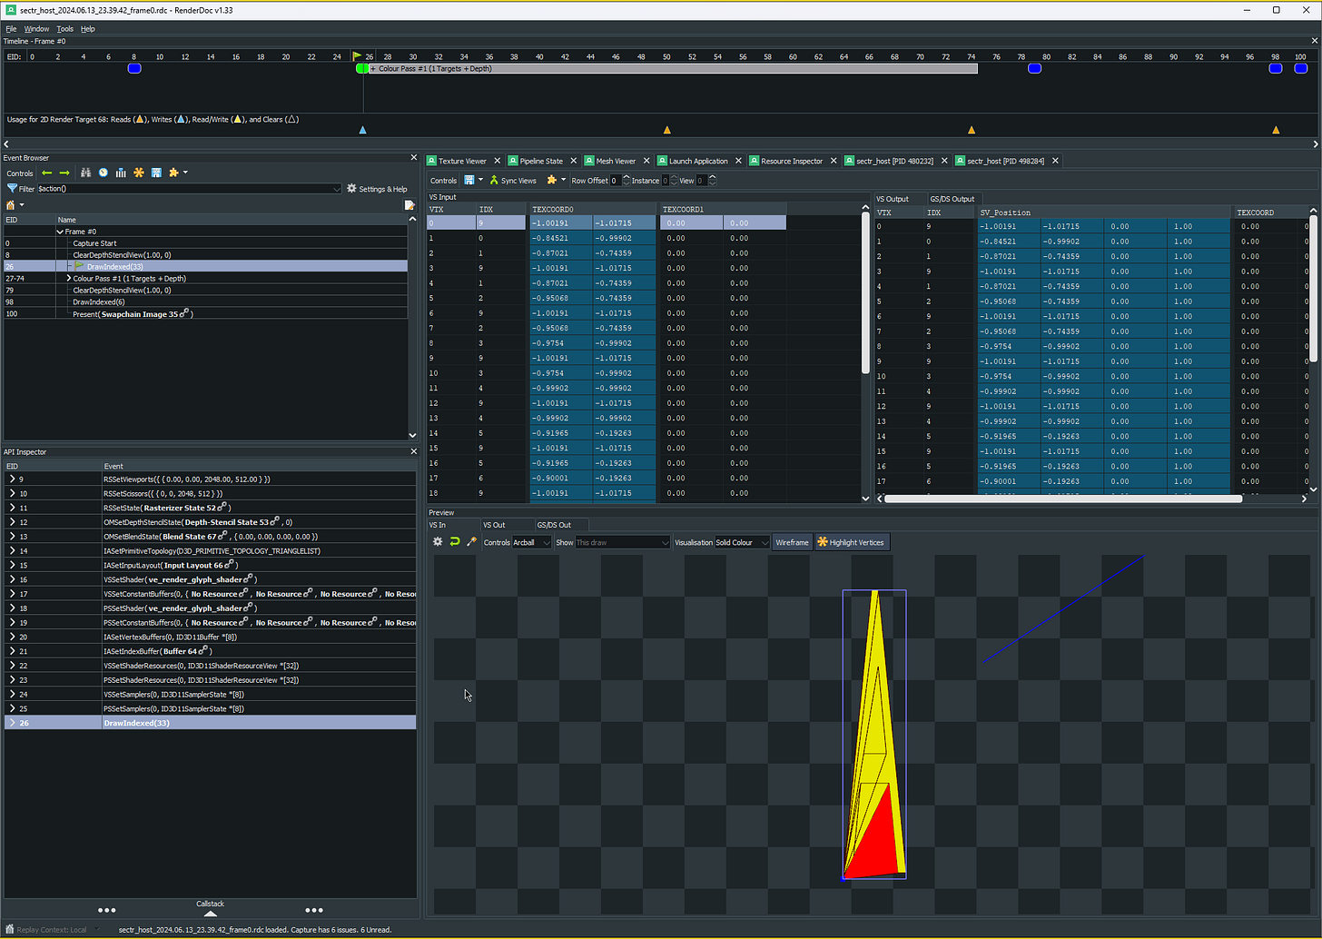Toggle Sync Views in the Mesh Viewer
Screen dimensions: 1322x939
pyautogui.click(x=513, y=181)
